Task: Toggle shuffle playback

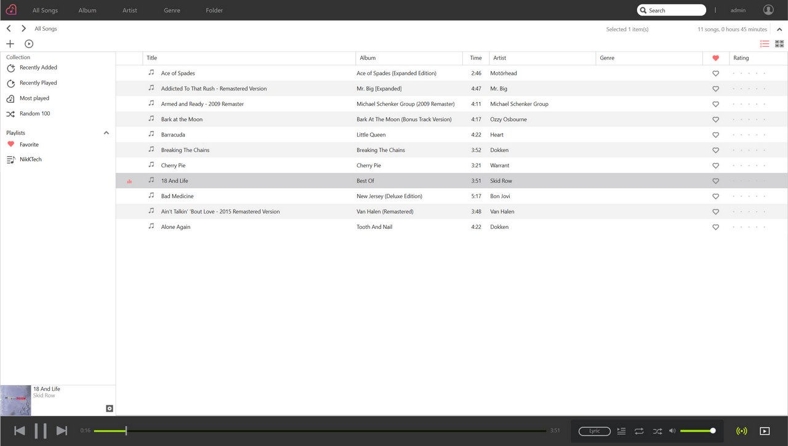Action: point(657,431)
